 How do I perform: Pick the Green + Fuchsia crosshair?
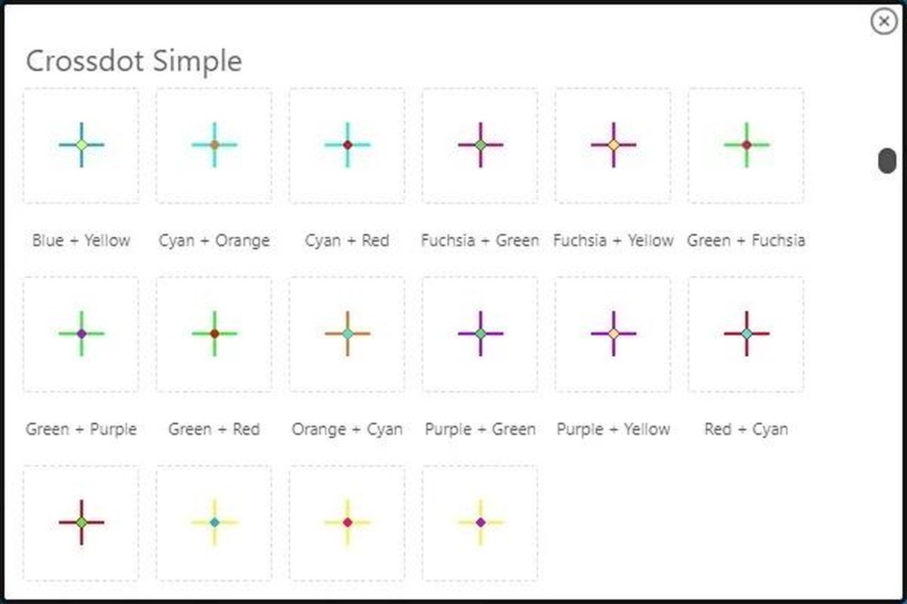click(746, 146)
